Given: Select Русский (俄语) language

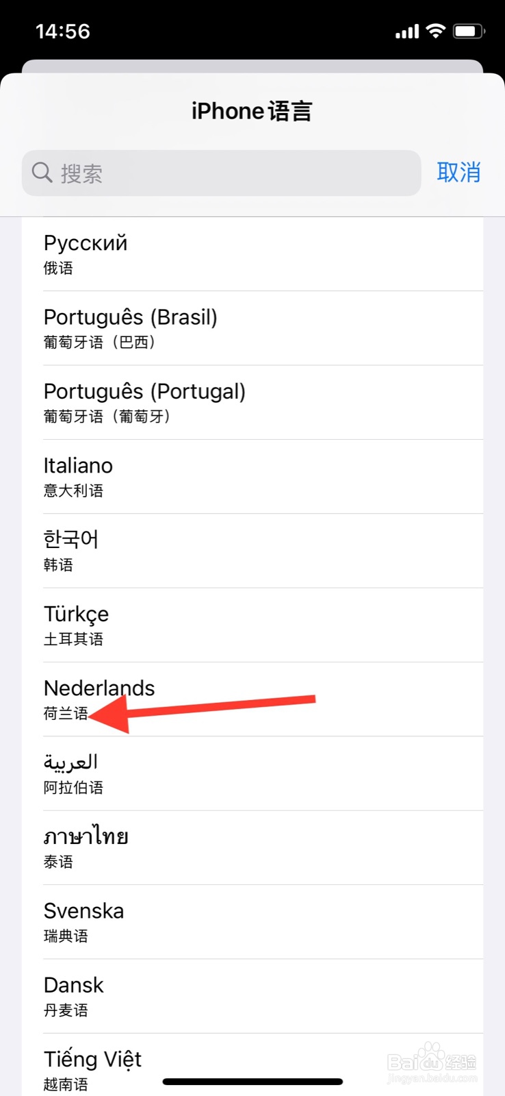Looking at the screenshot, I should click(x=252, y=254).
